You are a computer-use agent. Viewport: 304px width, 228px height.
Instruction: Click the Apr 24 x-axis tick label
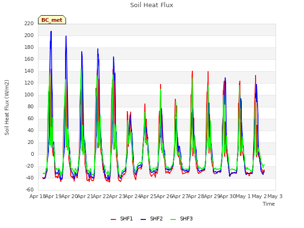pyautogui.click(x=133, y=196)
